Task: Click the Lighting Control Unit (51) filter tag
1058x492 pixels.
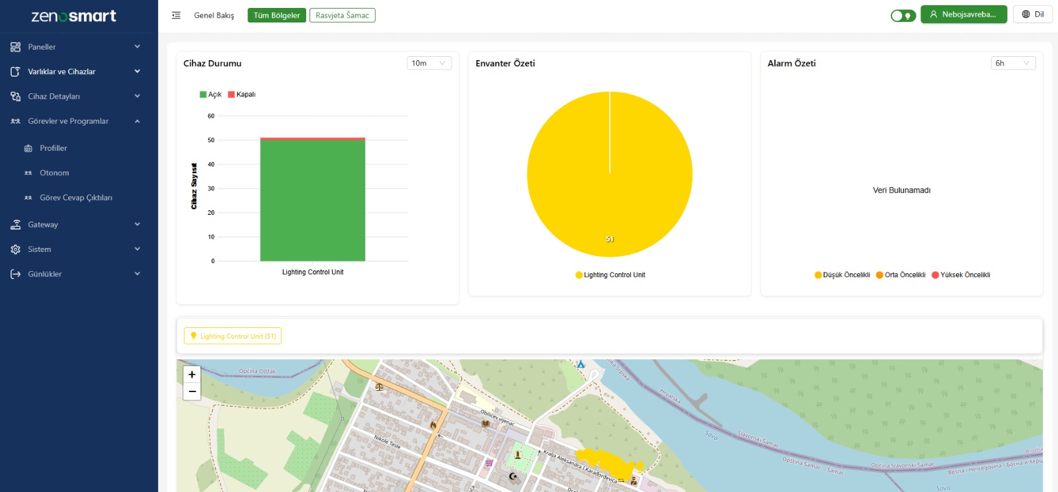Action: tap(233, 336)
